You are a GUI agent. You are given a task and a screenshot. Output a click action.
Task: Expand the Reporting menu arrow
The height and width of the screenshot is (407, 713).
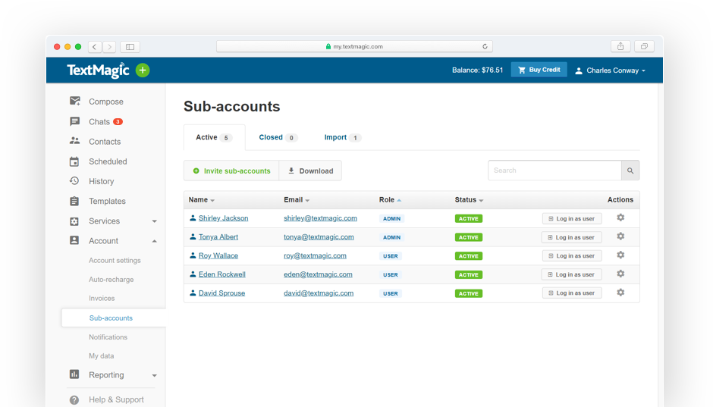tap(155, 376)
